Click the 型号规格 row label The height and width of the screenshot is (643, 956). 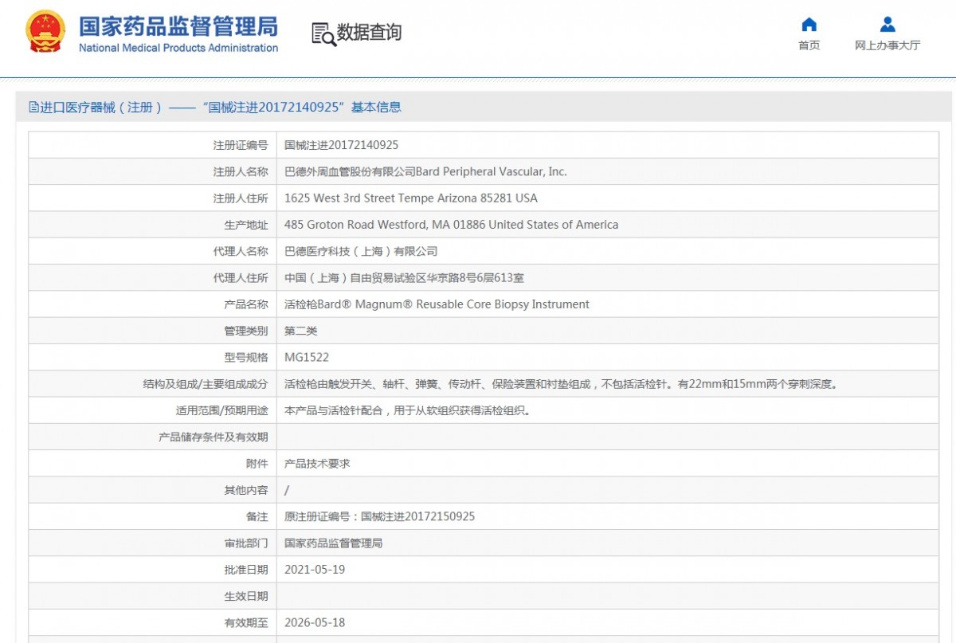coord(246,357)
